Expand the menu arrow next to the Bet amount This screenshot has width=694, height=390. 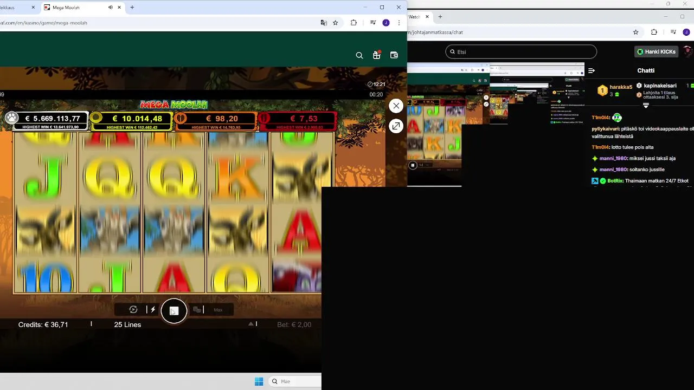[251, 324]
